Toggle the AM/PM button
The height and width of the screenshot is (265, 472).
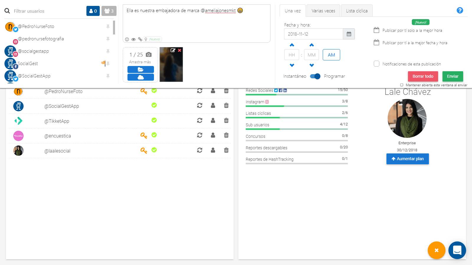[331, 55]
